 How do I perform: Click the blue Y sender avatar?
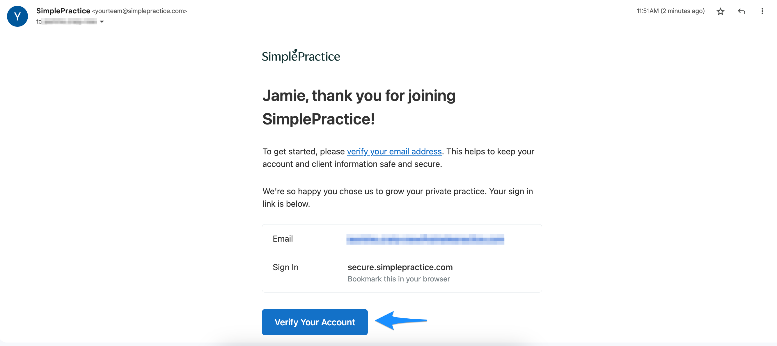tap(17, 16)
